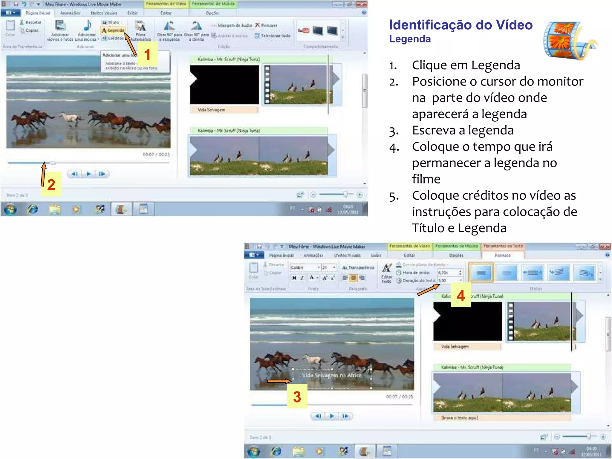Expand Efeitos gallery in lower window
Viewport: 612px width, 459px height.
tap(600, 280)
